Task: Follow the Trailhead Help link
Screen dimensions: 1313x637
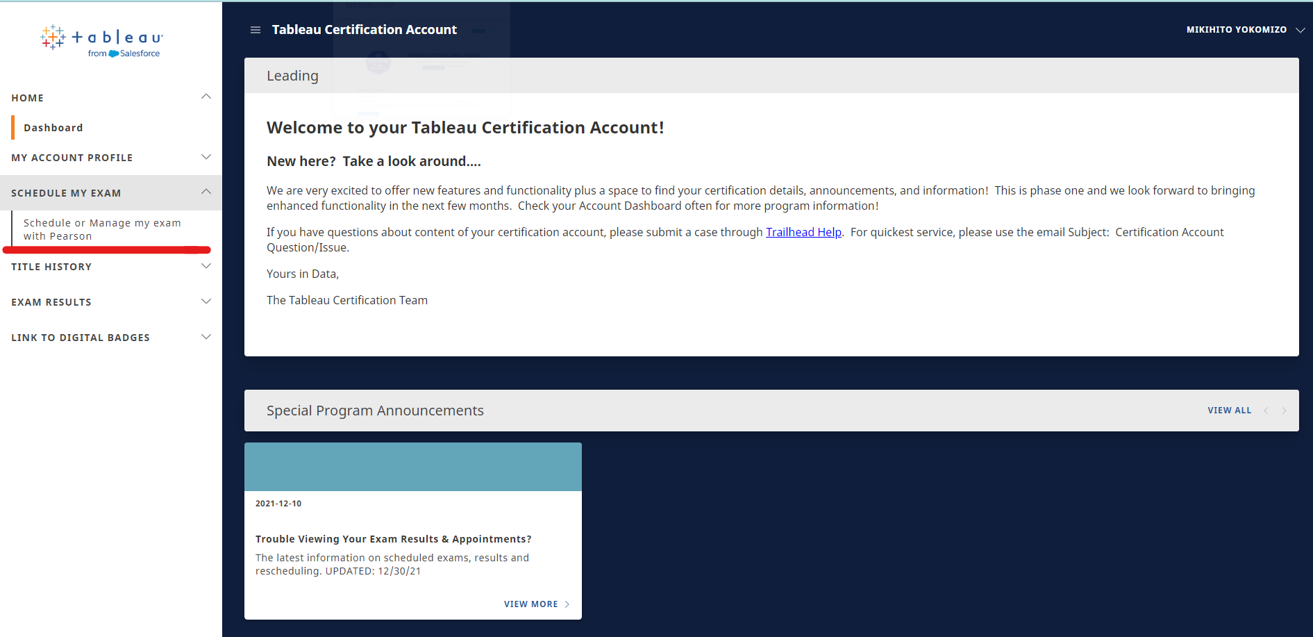Action: coord(803,232)
